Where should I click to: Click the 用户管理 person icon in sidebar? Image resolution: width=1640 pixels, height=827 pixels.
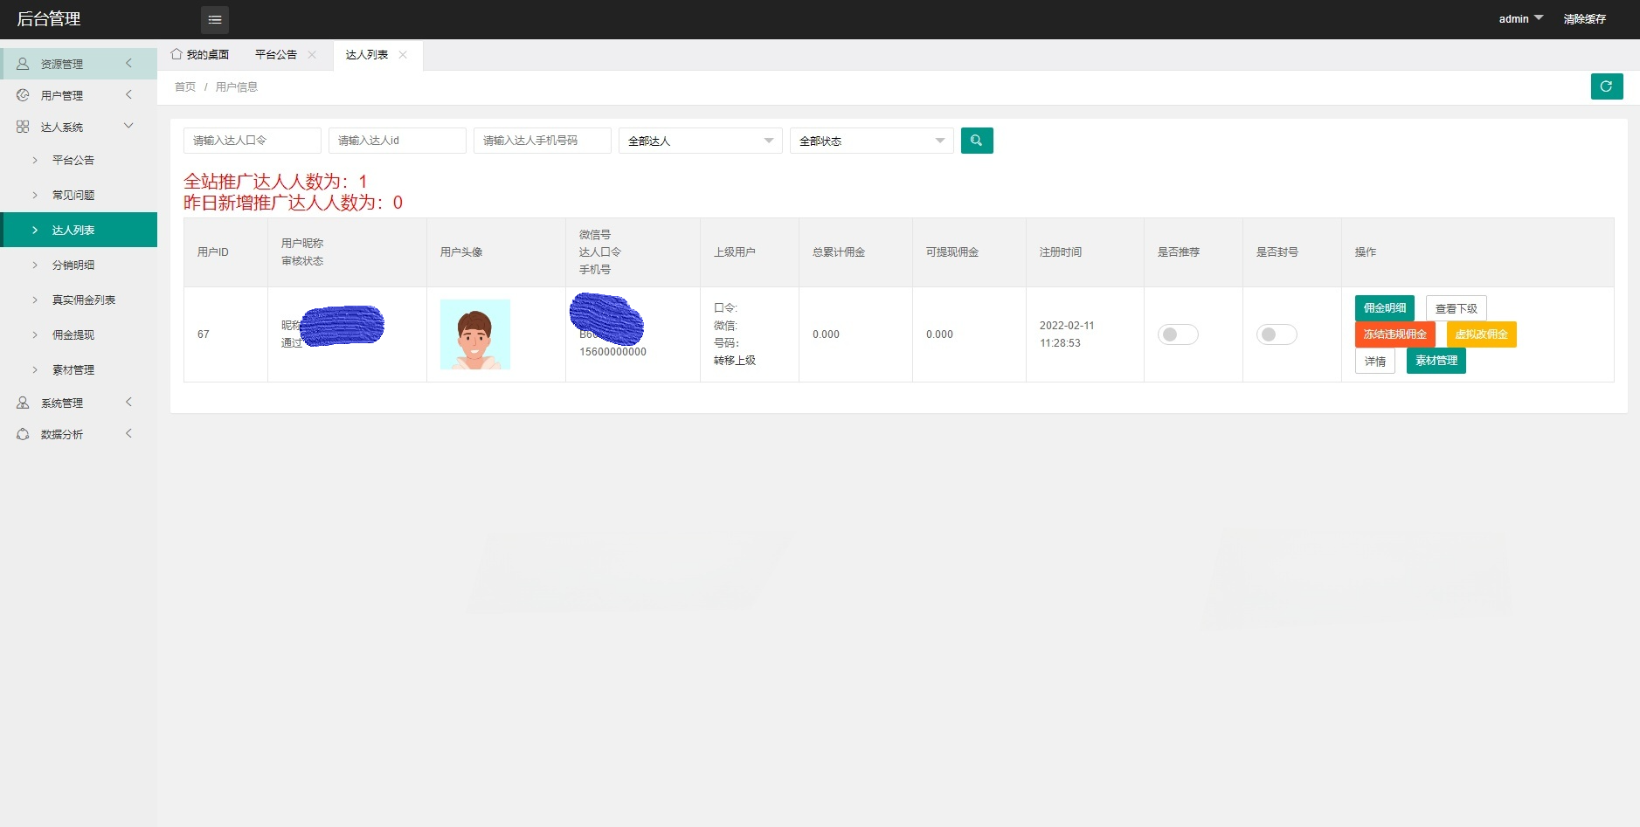pos(23,94)
